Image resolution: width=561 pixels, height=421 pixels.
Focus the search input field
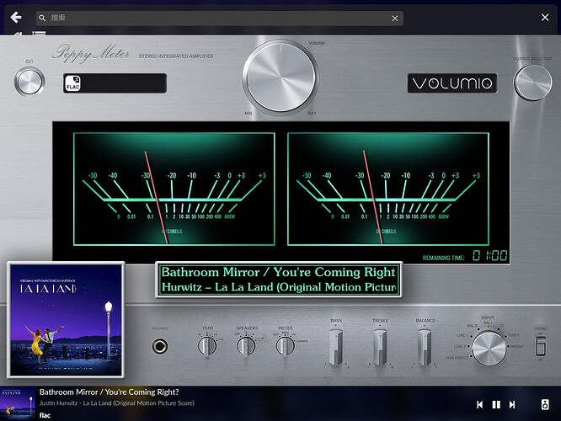click(219, 18)
